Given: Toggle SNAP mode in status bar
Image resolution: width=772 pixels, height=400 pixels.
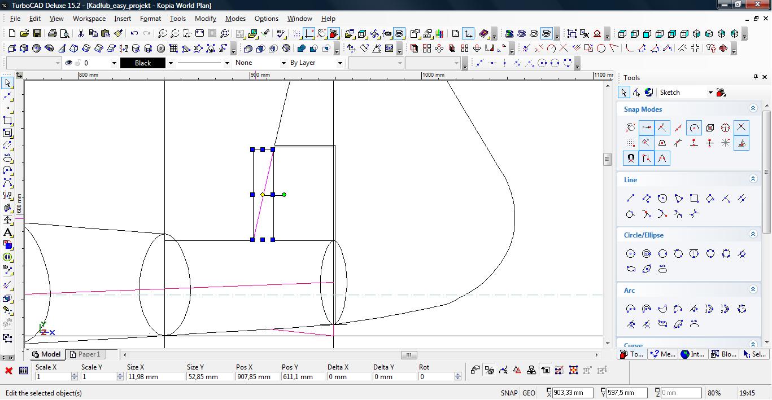Looking at the screenshot, I should pos(508,393).
